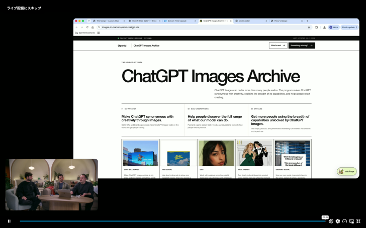Click the 'Something missing?' button
The width and height of the screenshot is (366, 228).
(302, 46)
